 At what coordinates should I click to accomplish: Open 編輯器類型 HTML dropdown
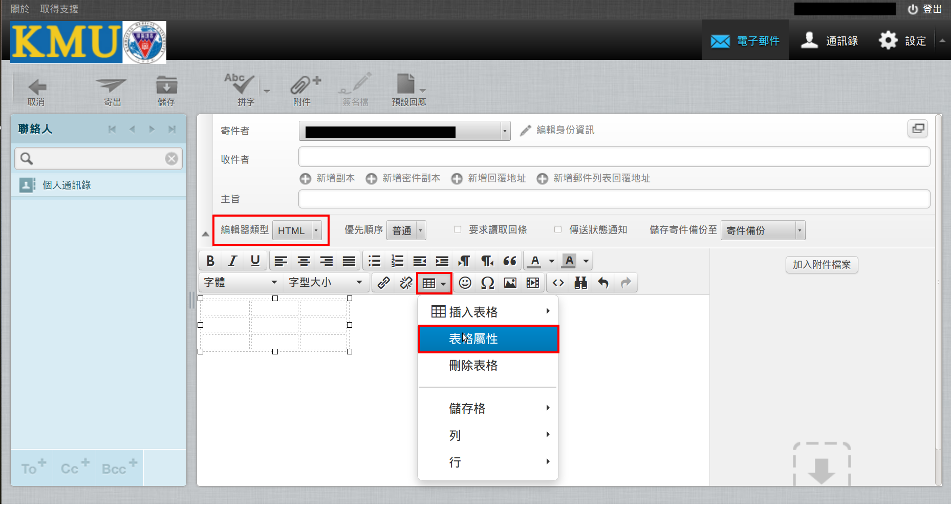pyautogui.click(x=297, y=230)
